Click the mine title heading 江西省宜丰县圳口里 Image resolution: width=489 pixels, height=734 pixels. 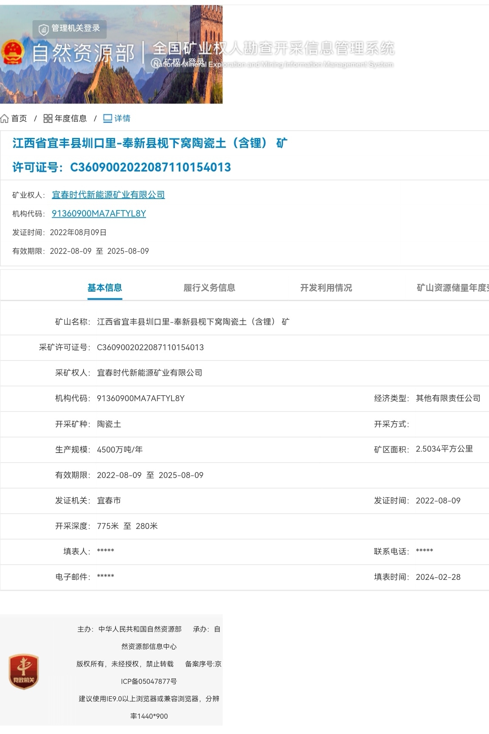pyautogui.click(x=150, y=143)
